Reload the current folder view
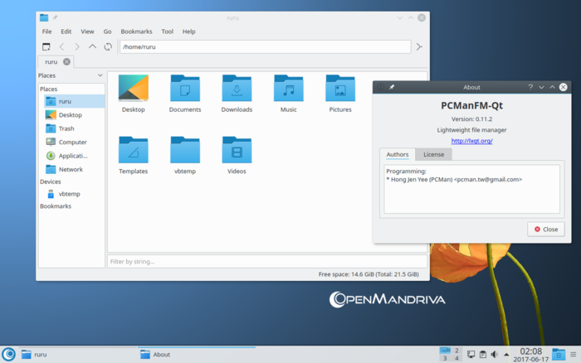The width and height of the screenshot is (581, 363). [x=108, y=46]
